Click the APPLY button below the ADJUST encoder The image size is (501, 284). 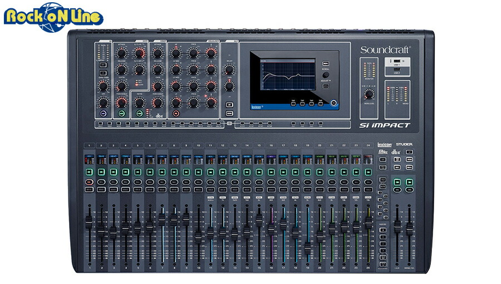(325, 86)
